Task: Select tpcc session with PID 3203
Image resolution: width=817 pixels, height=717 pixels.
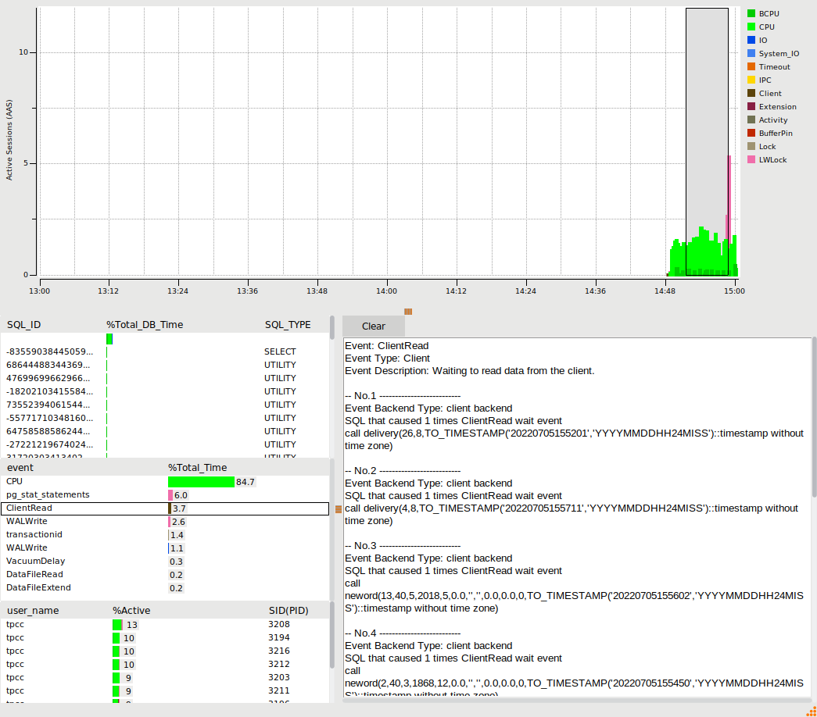Action: [x=165, y=677]
